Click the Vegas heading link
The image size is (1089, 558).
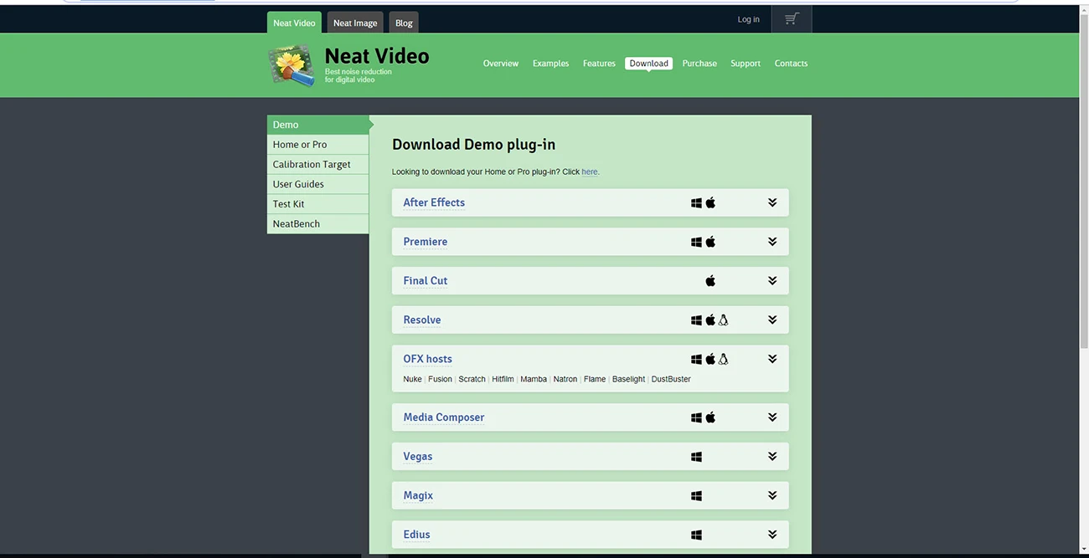(418, 457)
